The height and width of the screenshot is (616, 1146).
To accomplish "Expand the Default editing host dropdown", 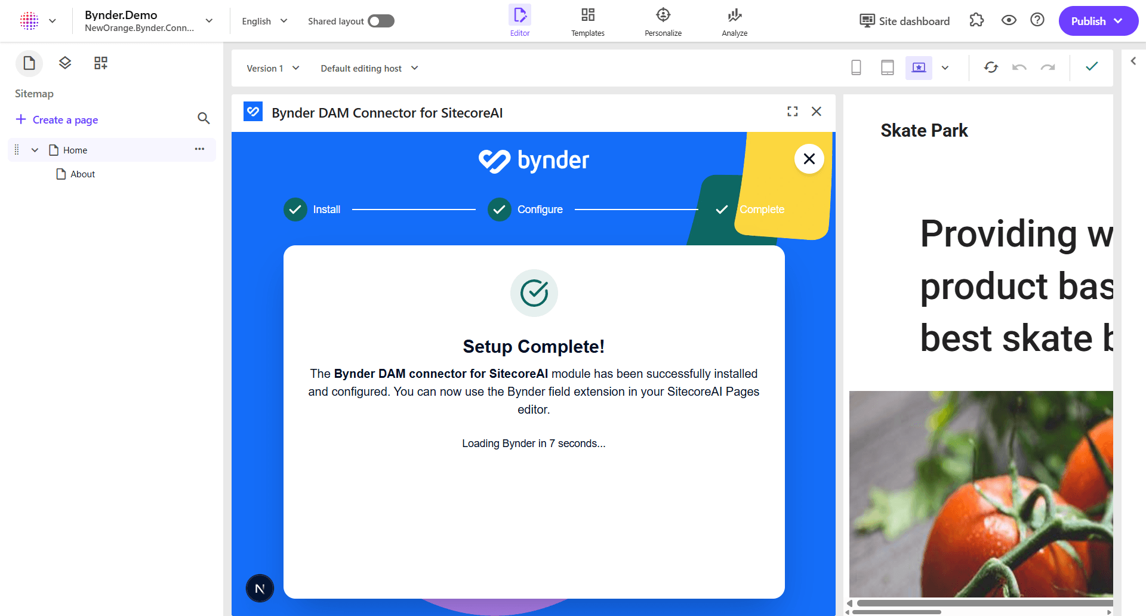I will (x=369, y=69).
